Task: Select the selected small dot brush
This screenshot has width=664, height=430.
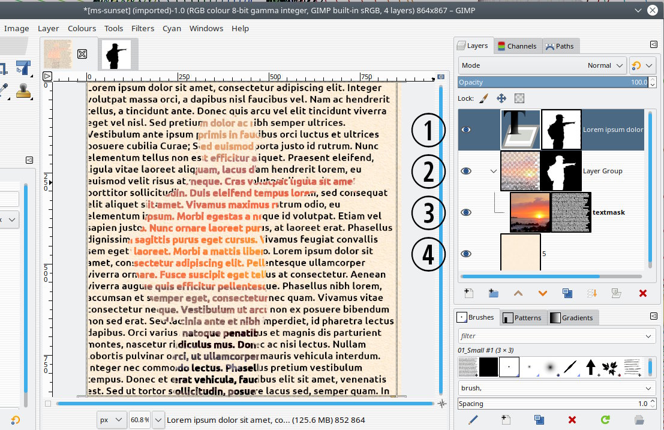Action: point(509,367)
